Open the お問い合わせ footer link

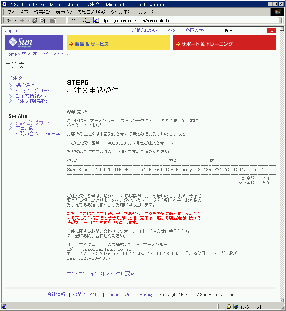point(86,294)
